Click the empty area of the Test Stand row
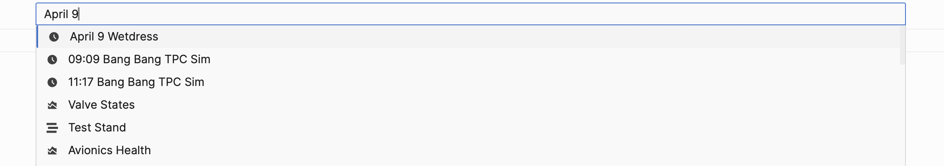This screenshot has height=166, width=944. pyautogui.click(x=508, y=128)
